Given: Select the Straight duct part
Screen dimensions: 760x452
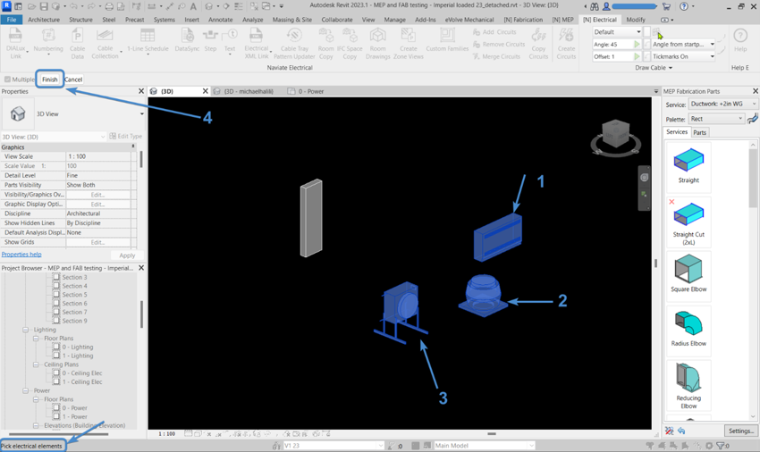Looking at the screenshot, I should click(688, 165).
